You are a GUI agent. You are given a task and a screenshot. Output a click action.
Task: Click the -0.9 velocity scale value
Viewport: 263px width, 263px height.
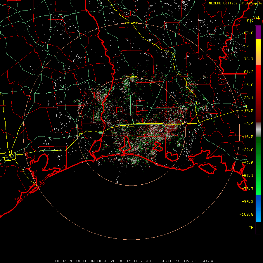(249, 124)
